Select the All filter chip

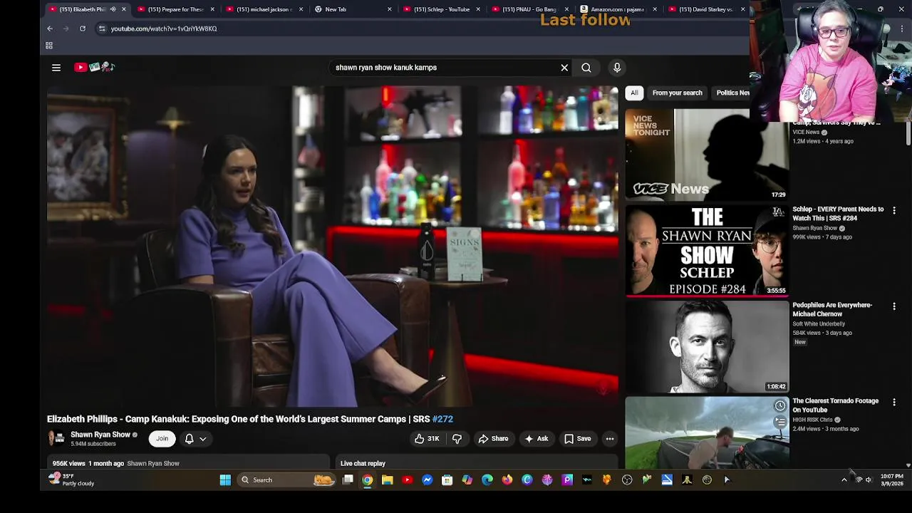point(634,93)
